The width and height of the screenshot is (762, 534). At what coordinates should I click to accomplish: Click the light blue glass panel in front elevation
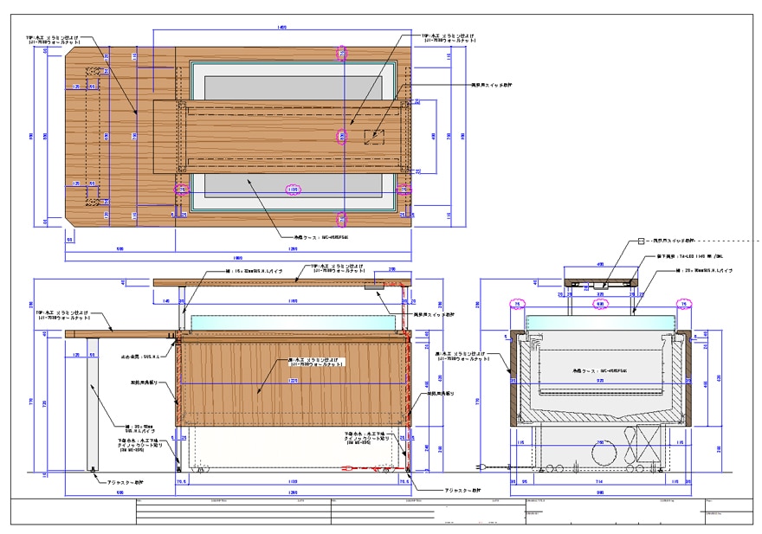click(294, 323)
